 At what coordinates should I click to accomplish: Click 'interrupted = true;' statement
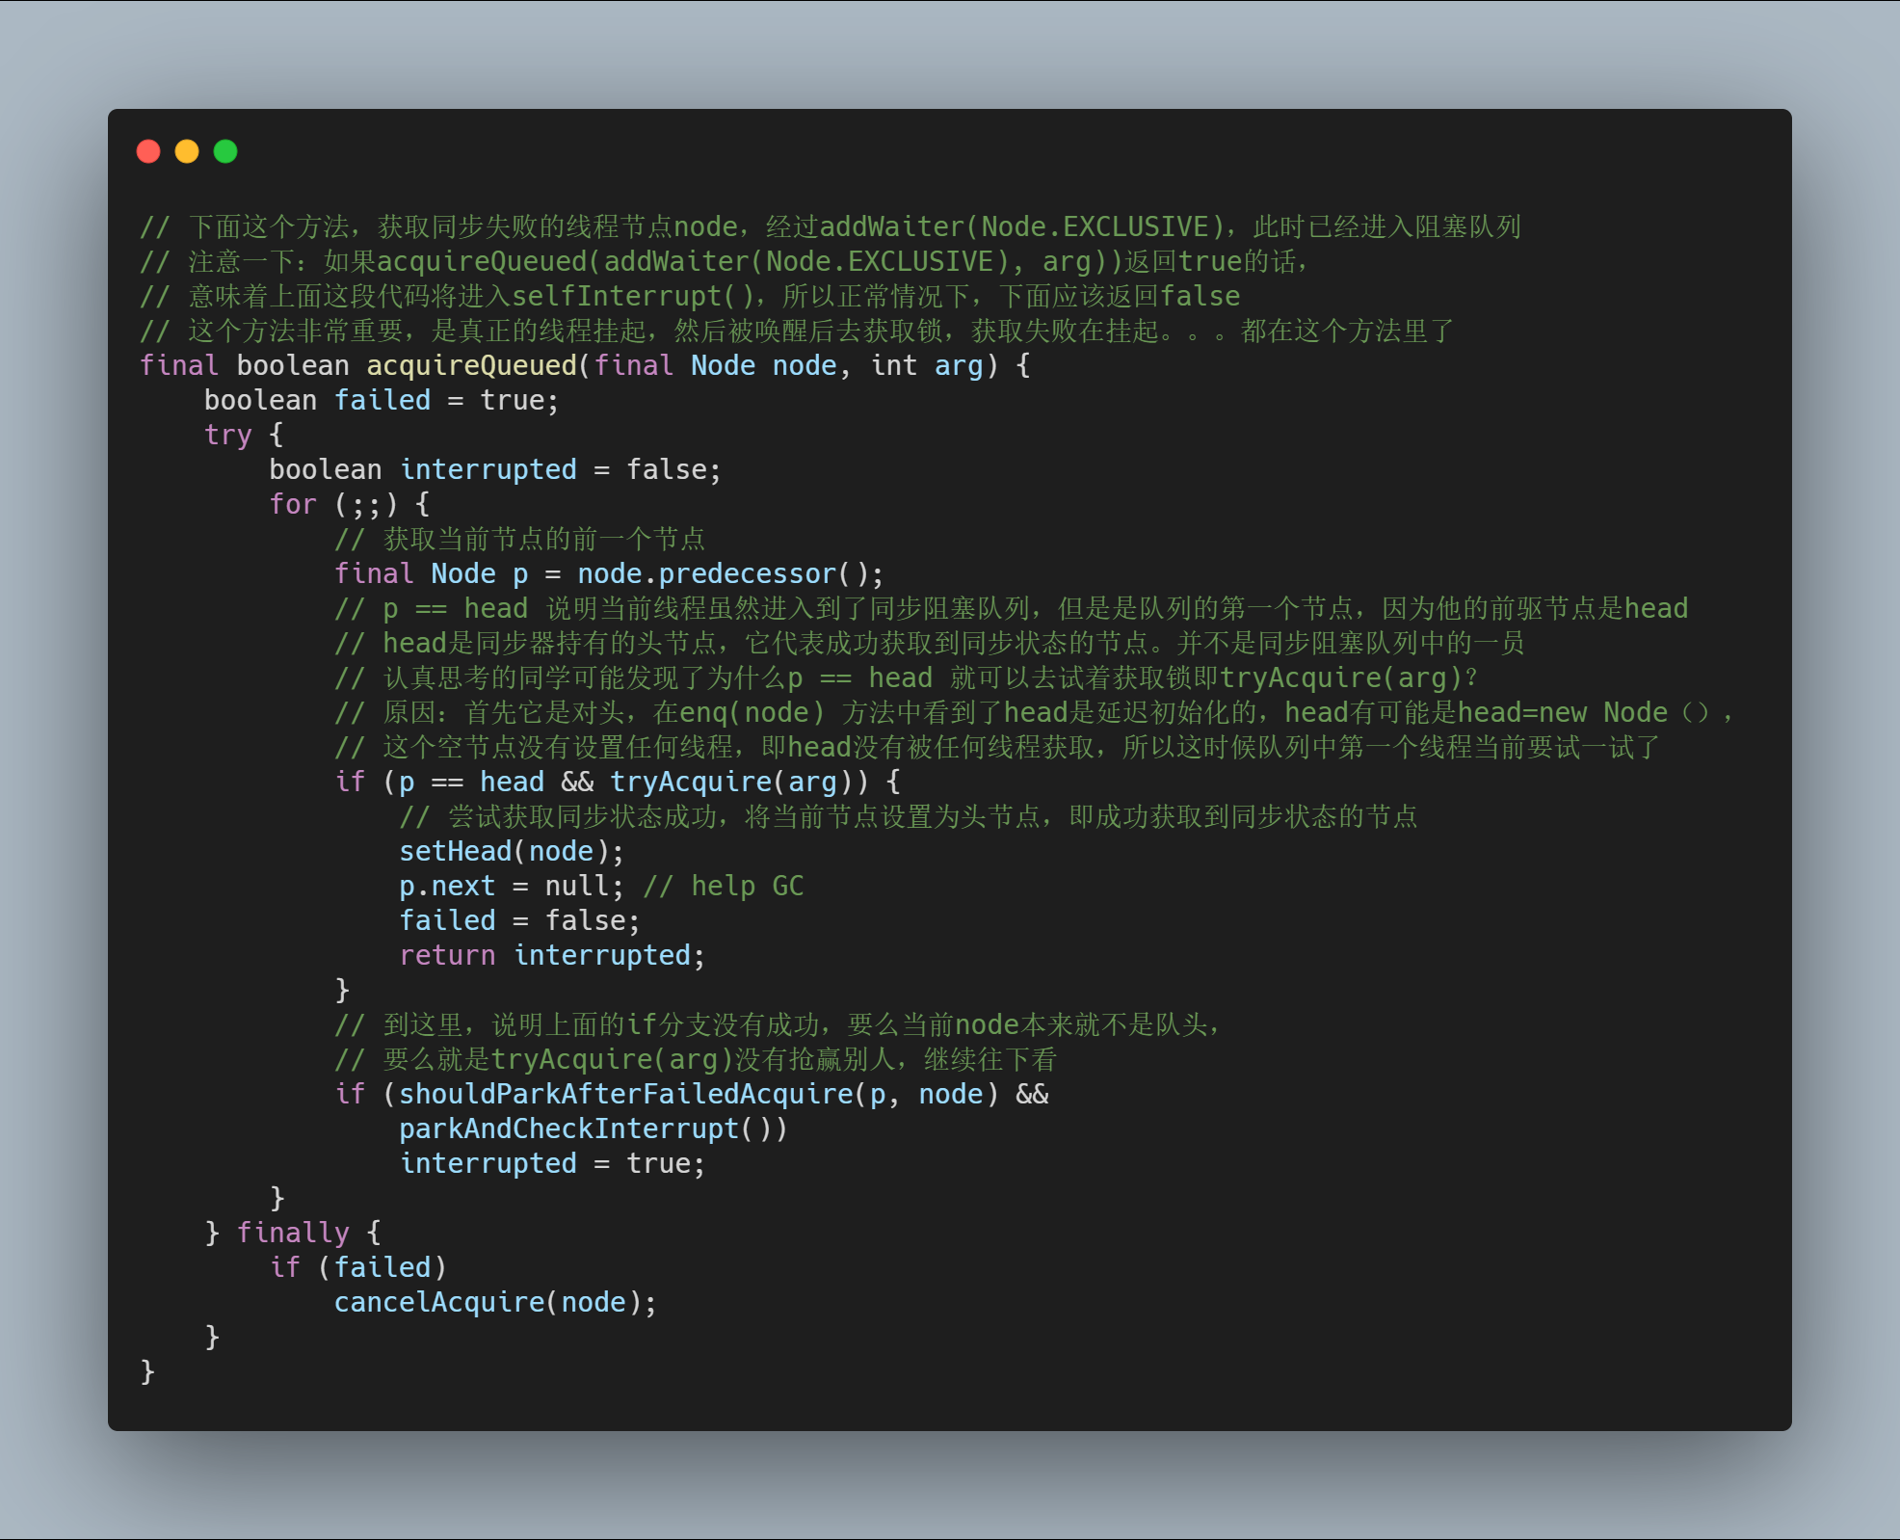tap(552, 1163)
